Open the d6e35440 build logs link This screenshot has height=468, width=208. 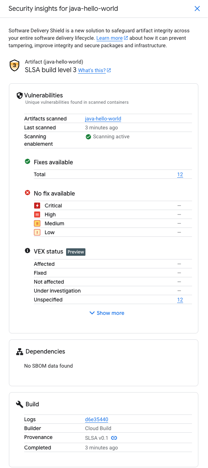tap(97, 420)
